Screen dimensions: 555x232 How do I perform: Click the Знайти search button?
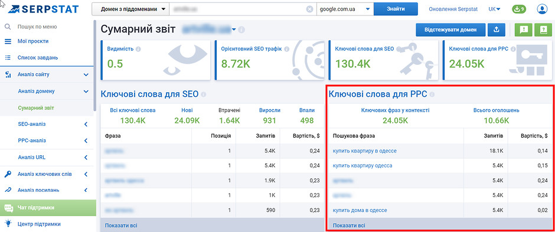396,9
